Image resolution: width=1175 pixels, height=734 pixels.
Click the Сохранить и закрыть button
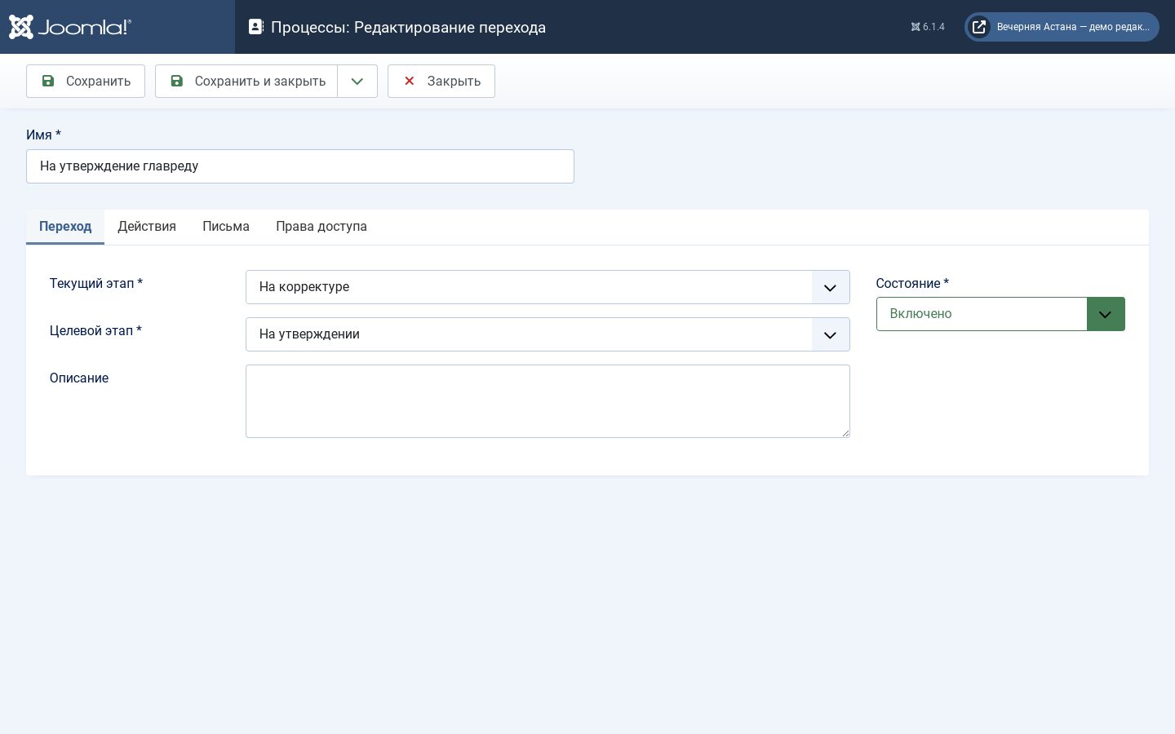pos(246,82)
